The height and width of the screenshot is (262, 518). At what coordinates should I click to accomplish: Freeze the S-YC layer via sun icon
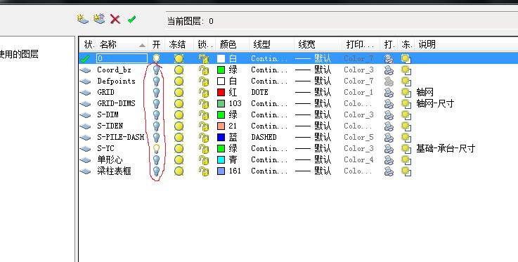click(x=179, y=148)
